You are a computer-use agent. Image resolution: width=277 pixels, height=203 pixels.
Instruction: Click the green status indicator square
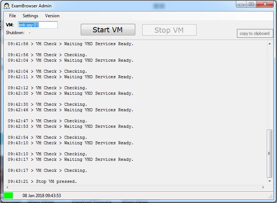pyautogui.click(x=8, y=195)
